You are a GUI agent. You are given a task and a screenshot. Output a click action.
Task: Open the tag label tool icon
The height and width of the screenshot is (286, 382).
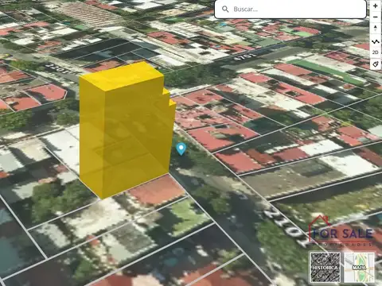click(x=376, y=64)
